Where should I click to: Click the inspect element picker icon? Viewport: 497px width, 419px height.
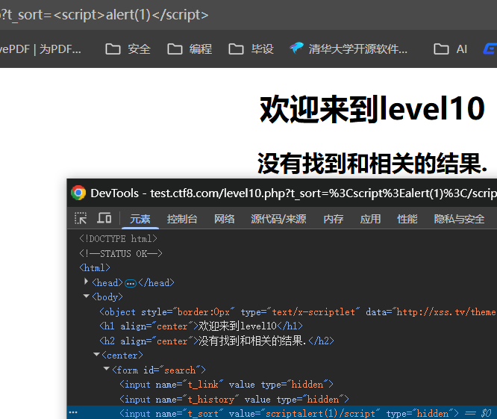point(81,218)
